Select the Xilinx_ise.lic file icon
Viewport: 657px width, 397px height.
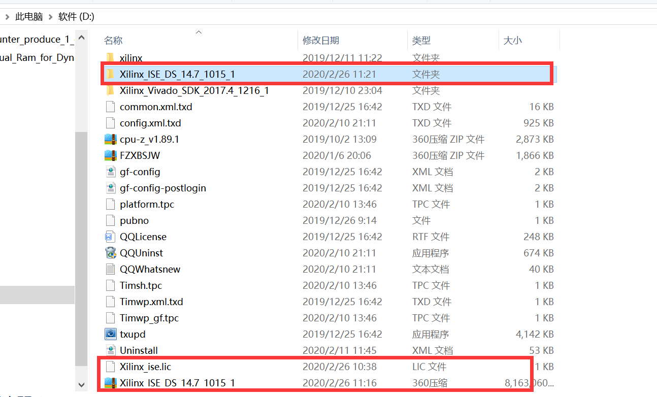pos(110,367)
